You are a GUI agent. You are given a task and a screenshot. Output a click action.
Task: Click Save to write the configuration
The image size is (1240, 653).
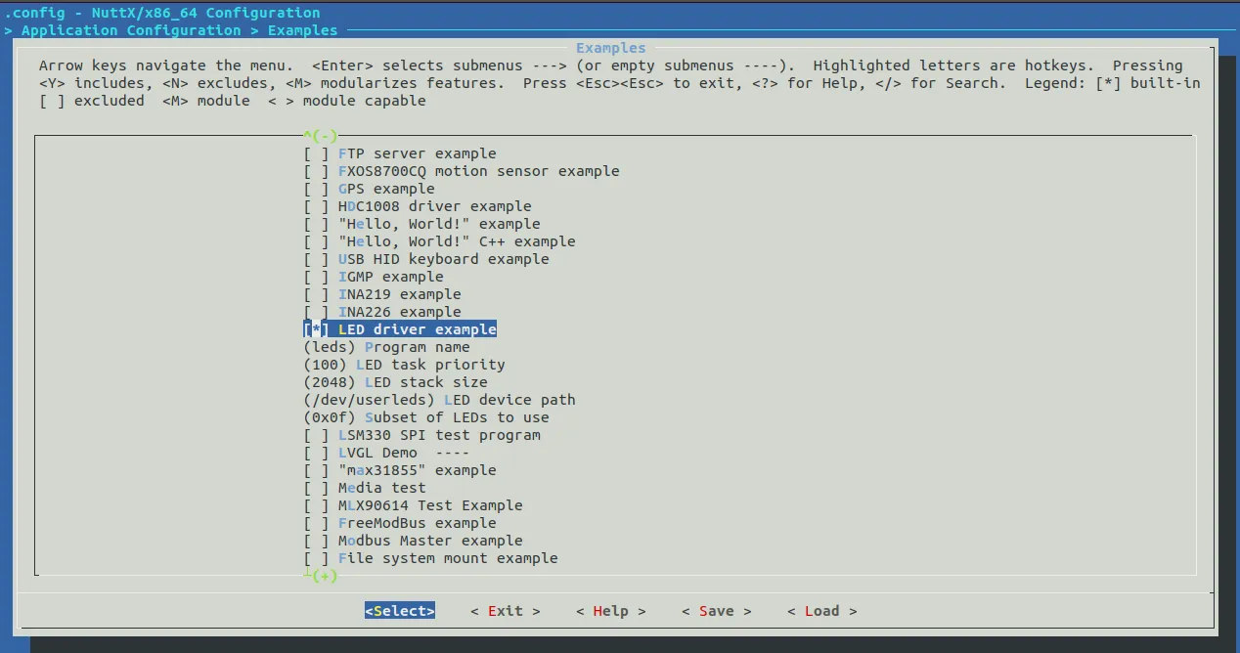716,611
